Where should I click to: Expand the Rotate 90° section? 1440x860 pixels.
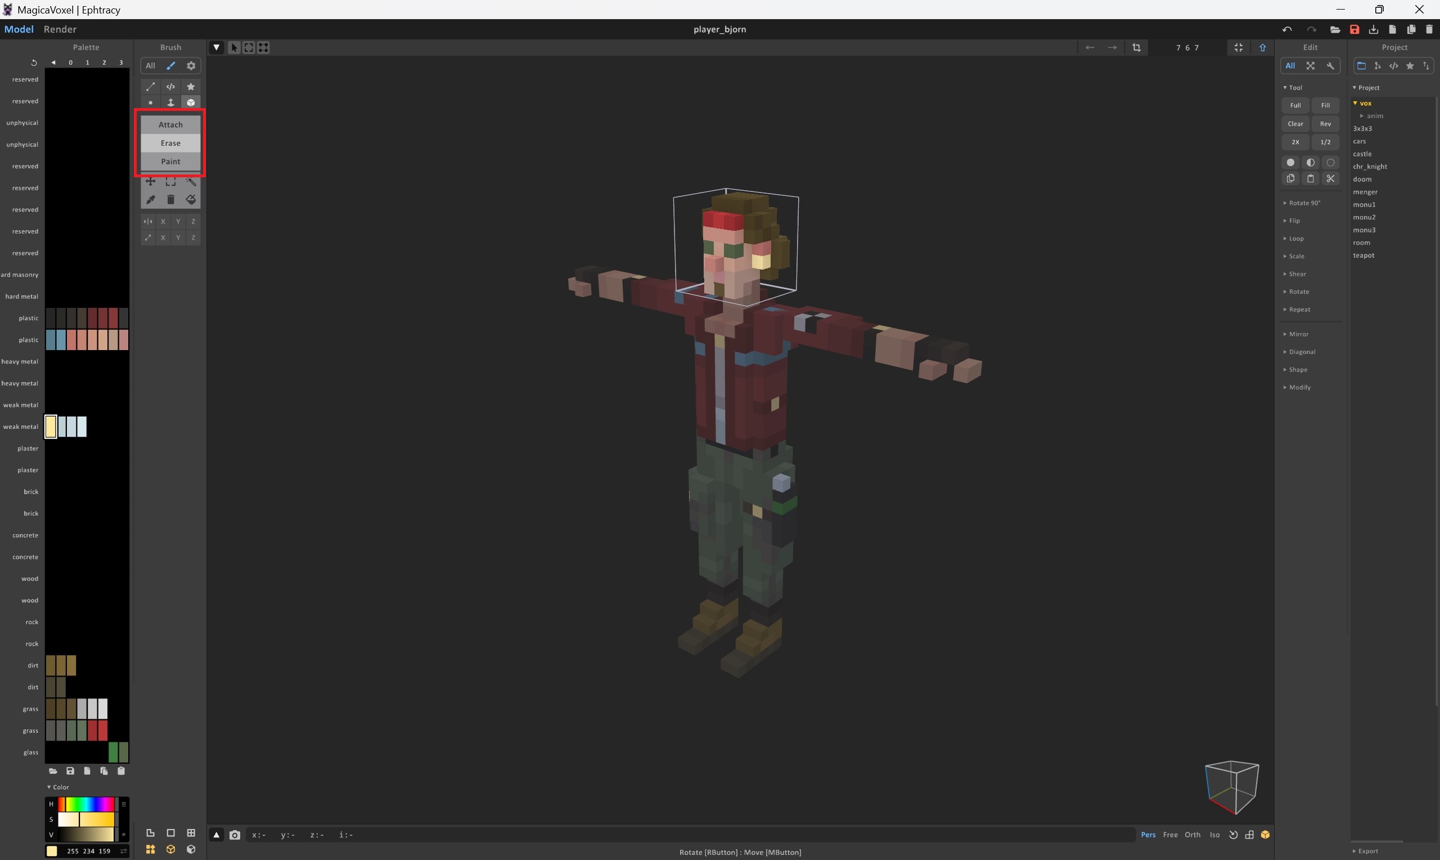1304,203
